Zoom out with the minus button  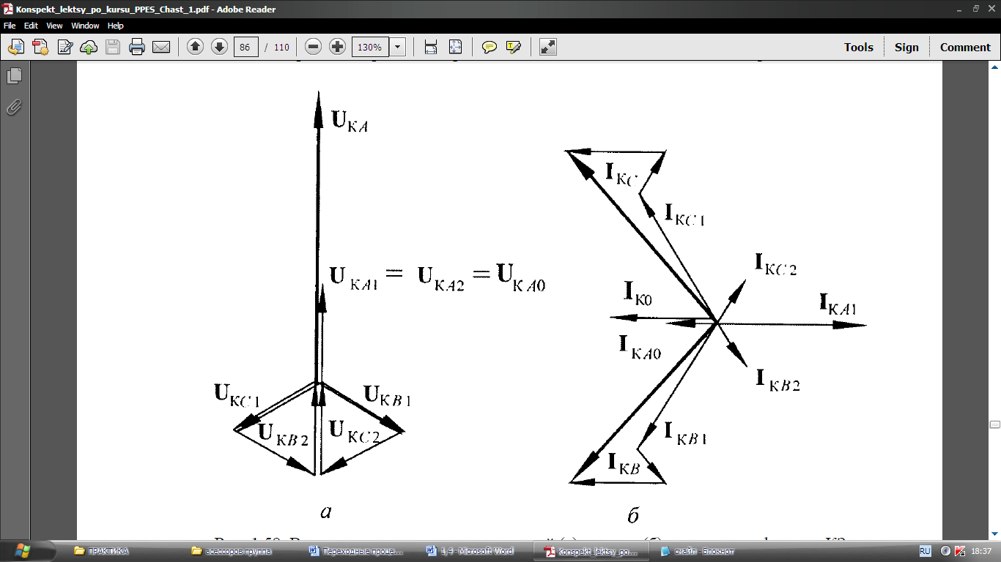(313, 47)
